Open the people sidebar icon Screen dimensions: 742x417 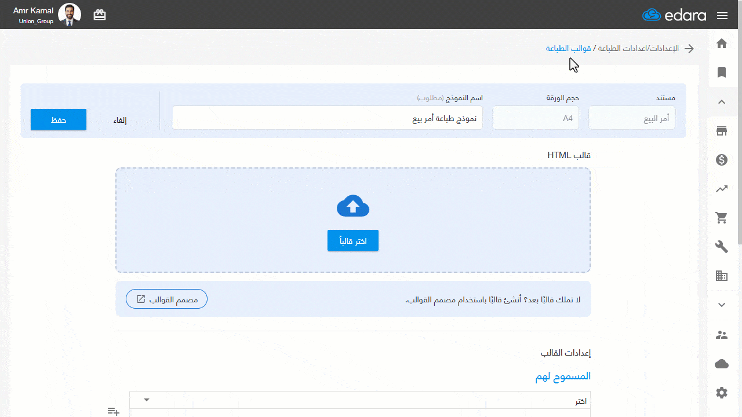[722, 335]
